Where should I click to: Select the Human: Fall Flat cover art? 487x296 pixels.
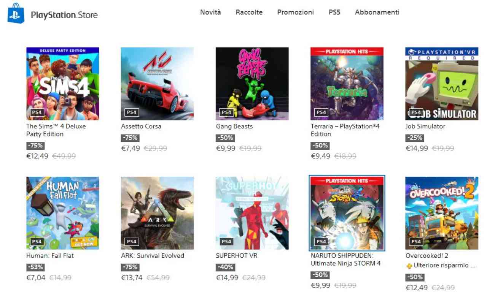tap(62, 213)
